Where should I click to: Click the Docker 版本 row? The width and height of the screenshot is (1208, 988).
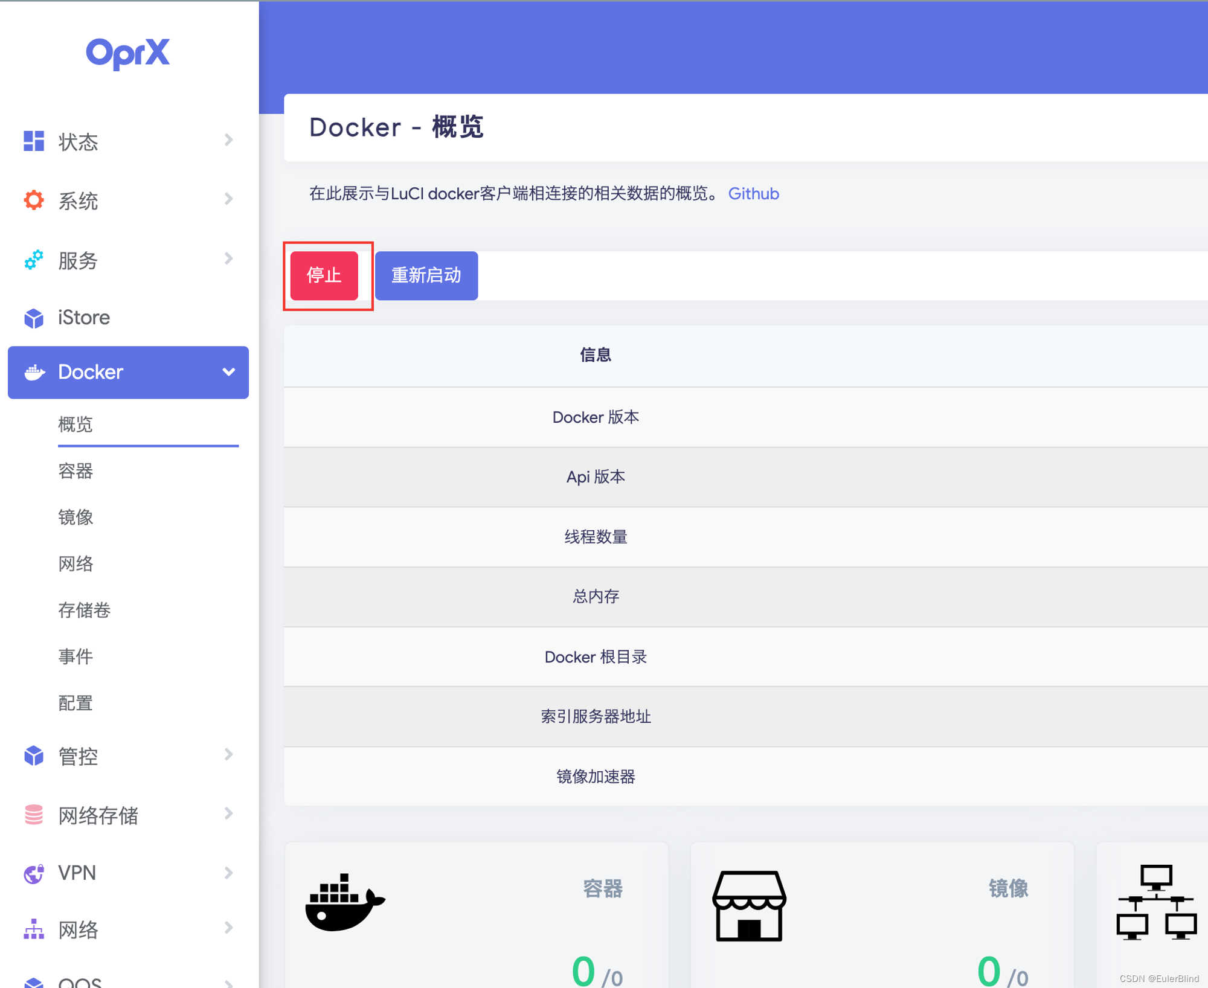click(746, 417)
